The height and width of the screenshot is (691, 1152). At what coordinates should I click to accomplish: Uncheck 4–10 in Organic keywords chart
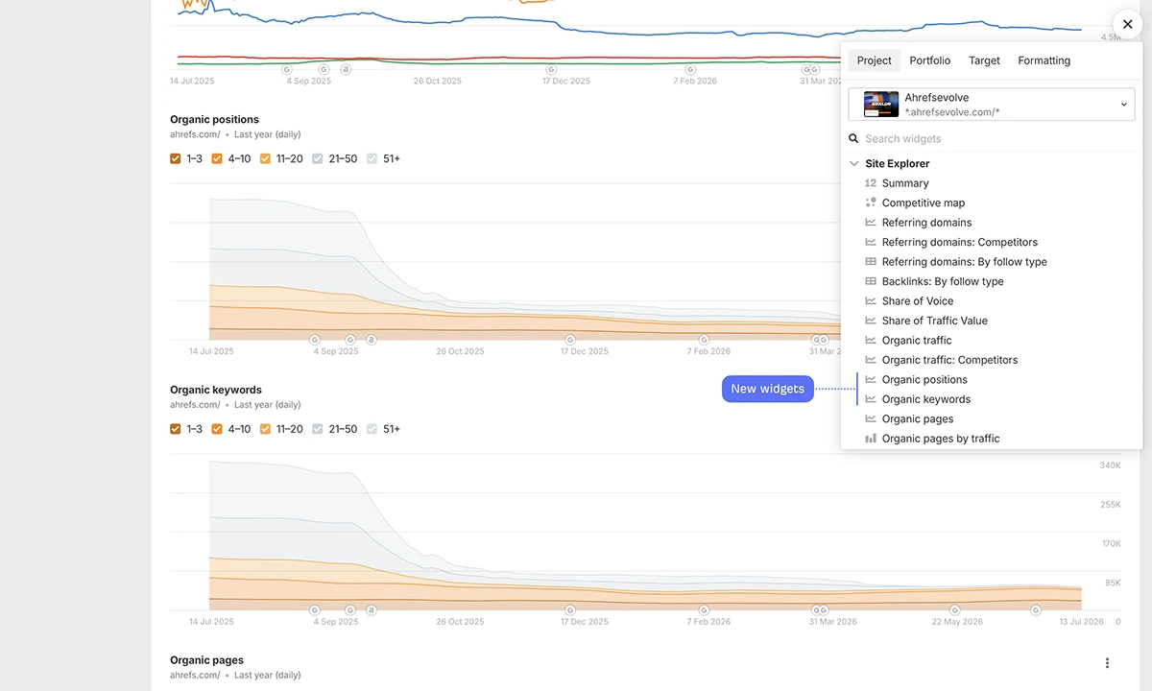[217, 429]
